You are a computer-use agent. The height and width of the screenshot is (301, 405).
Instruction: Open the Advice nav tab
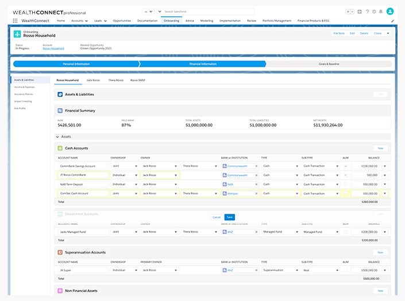[x=190, y=21]
